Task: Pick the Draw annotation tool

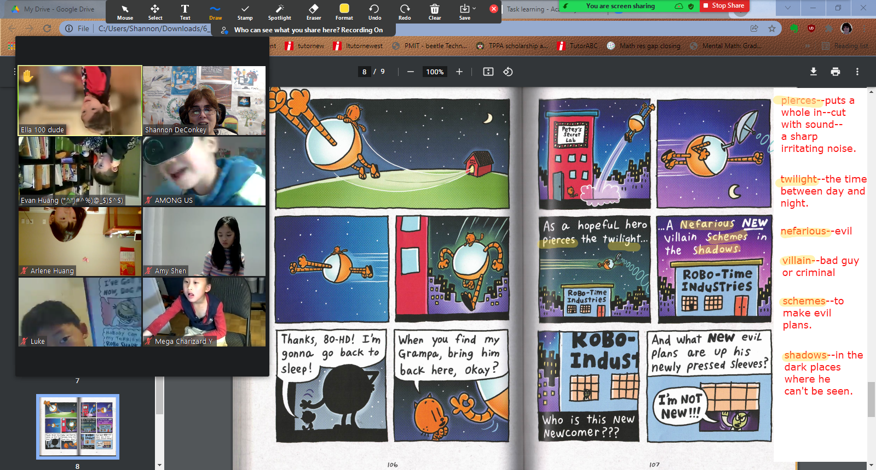Action: [x=215, y=12]
